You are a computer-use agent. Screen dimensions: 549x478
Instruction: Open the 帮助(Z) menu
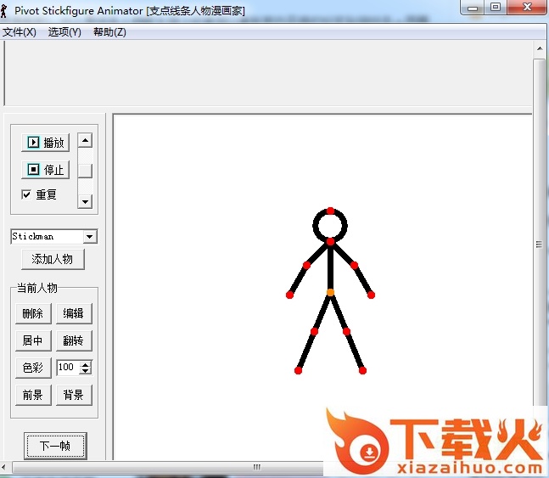pos(109,32)
